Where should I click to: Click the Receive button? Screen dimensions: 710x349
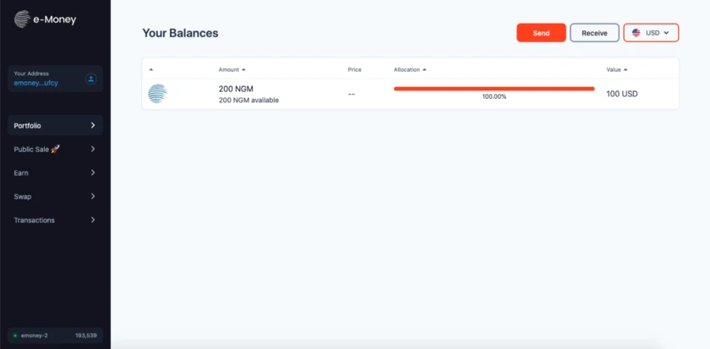pos(594,33)
